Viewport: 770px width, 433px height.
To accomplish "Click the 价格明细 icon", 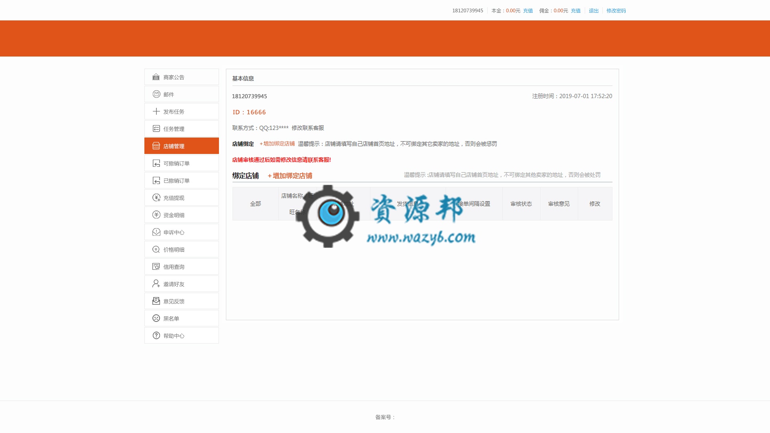I will (x=156, y=249).
